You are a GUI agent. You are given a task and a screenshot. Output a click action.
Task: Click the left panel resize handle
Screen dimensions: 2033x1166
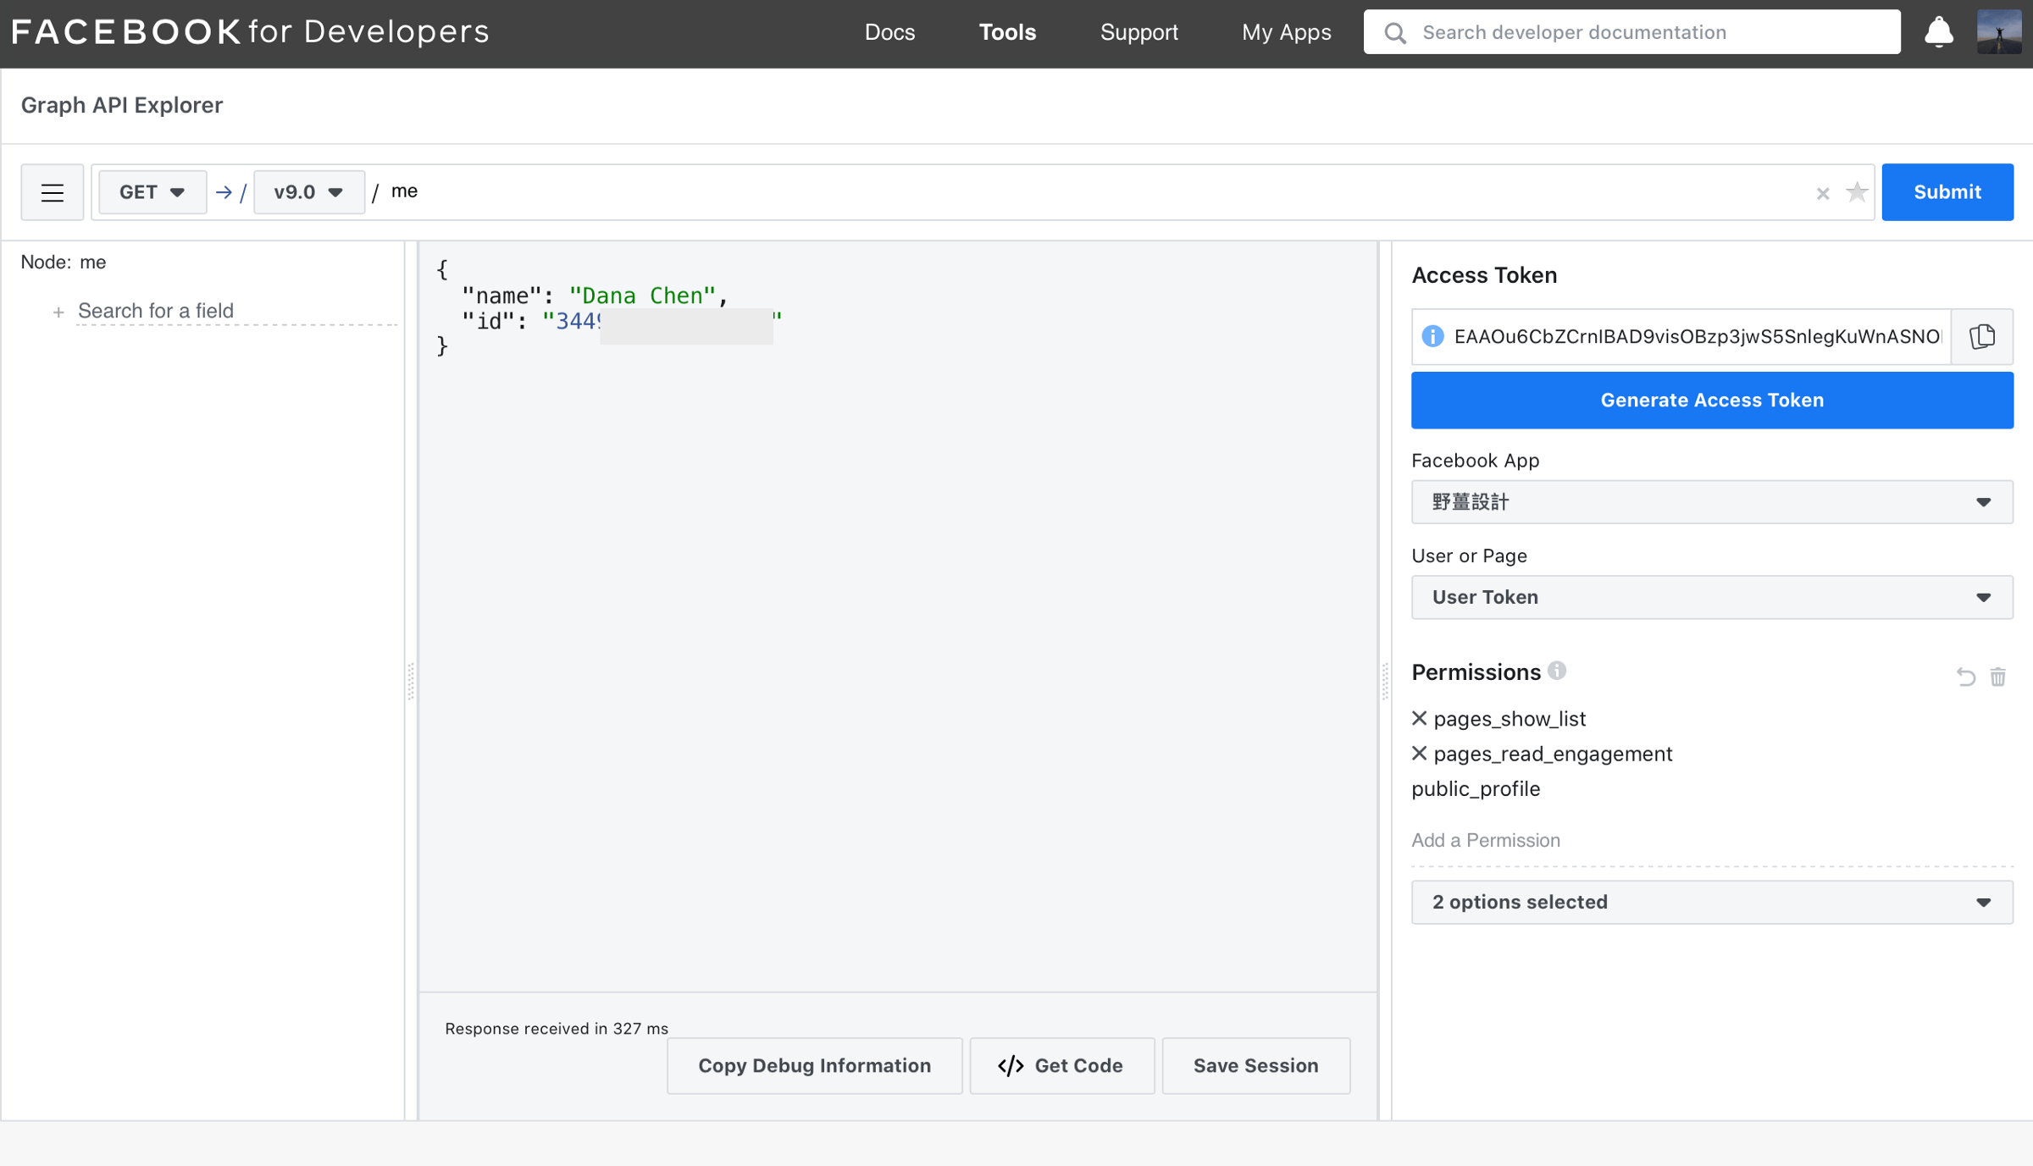pos(412,681)
